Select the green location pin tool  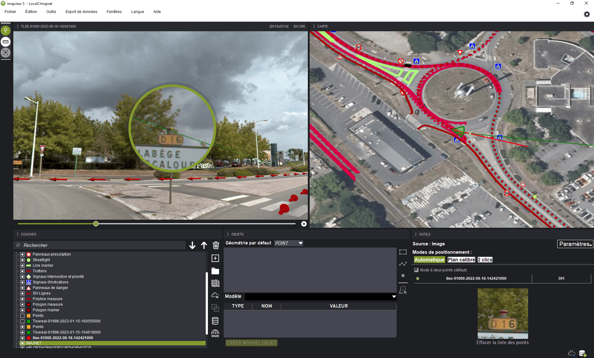(6, 31)
